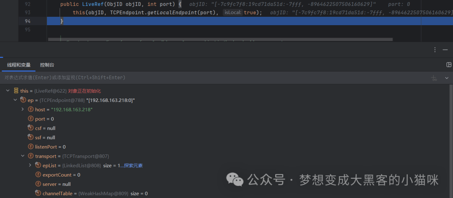Screen dimensions: 453x198
Task: Click the field icon next to exportCount
Action: (x=38, y=175)
